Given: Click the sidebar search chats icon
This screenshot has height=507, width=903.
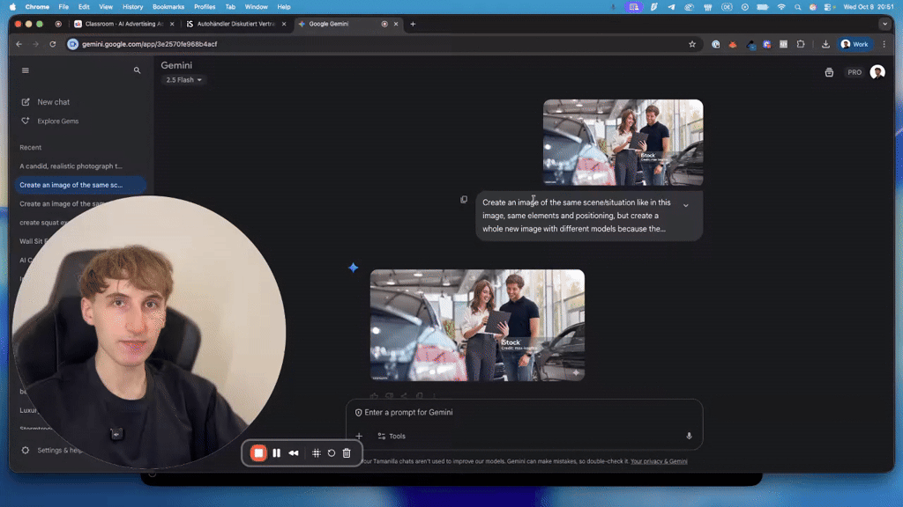Looking at the screenshot, I should [137, 70].
